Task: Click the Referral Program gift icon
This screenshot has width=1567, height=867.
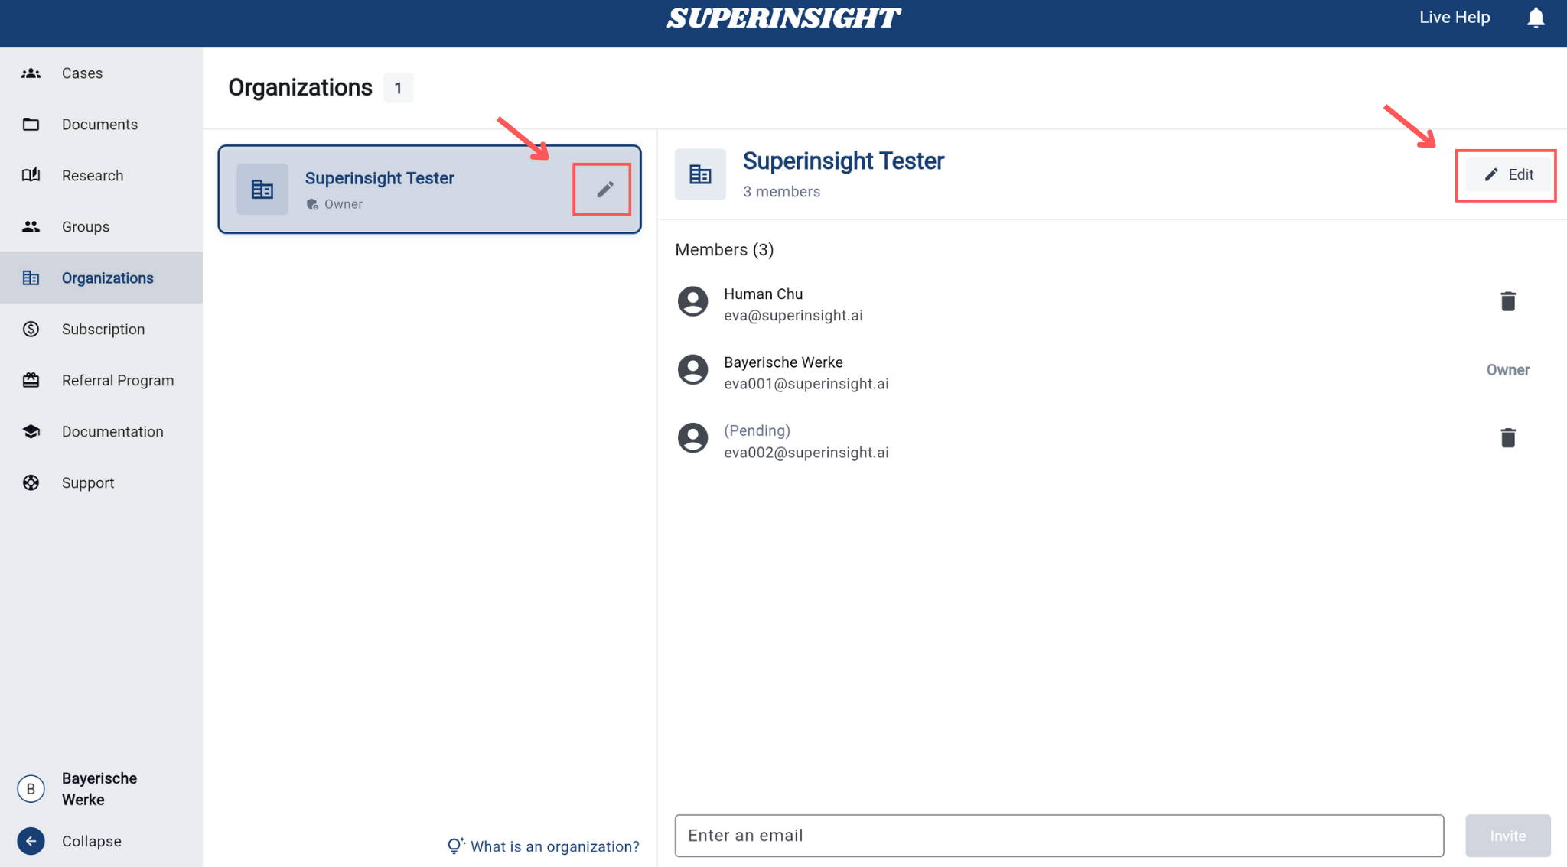Action: (31, 380)
